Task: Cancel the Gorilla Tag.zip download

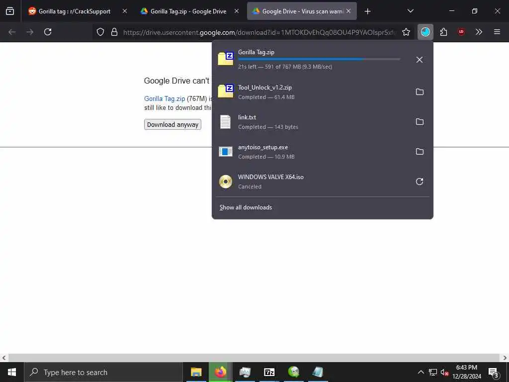Action: pos(420,60)
